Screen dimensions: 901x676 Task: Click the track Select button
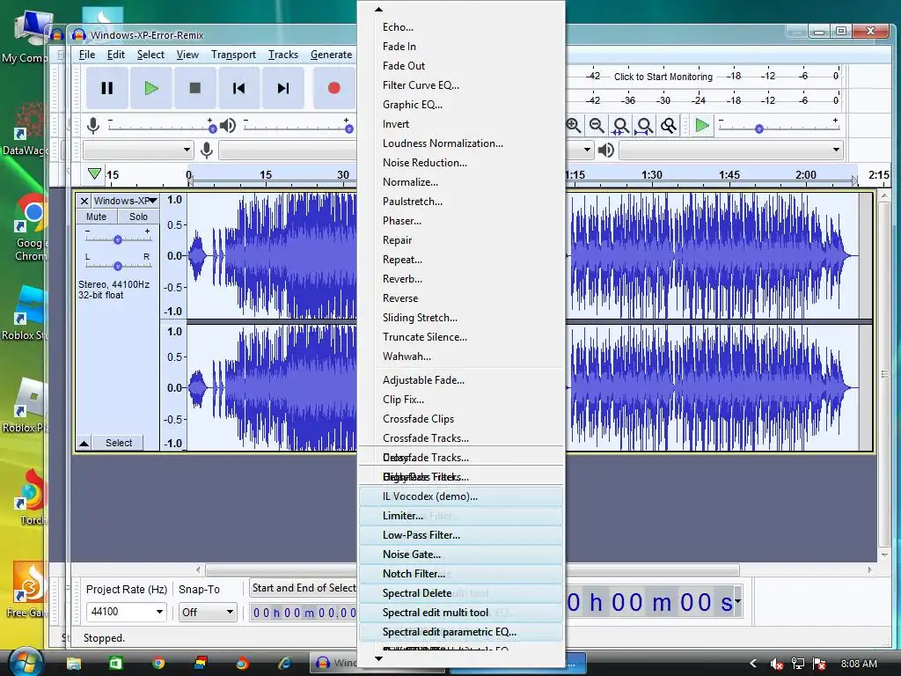119,444
